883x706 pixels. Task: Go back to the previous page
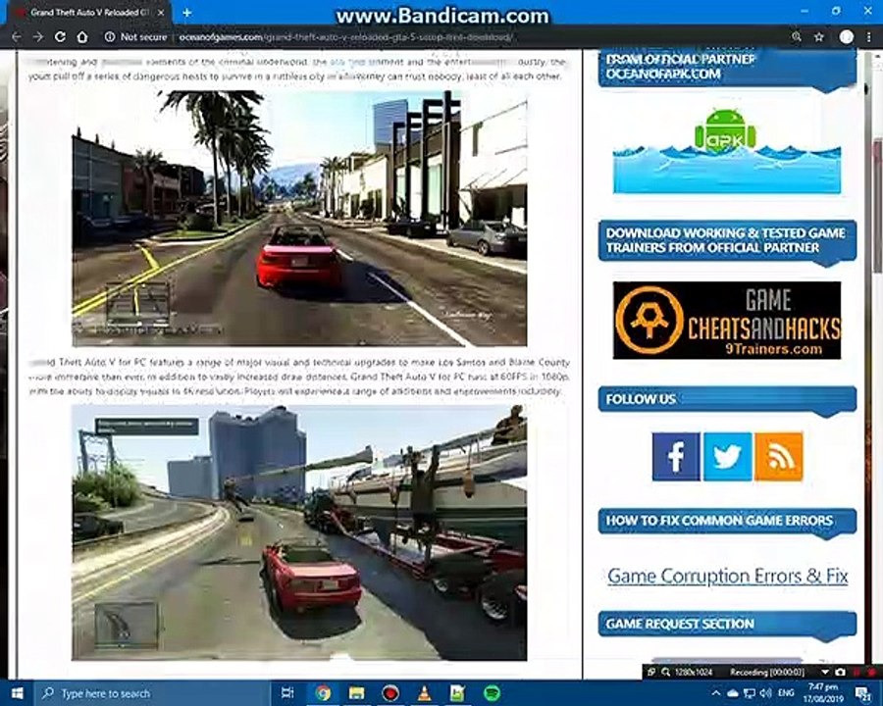17,37
